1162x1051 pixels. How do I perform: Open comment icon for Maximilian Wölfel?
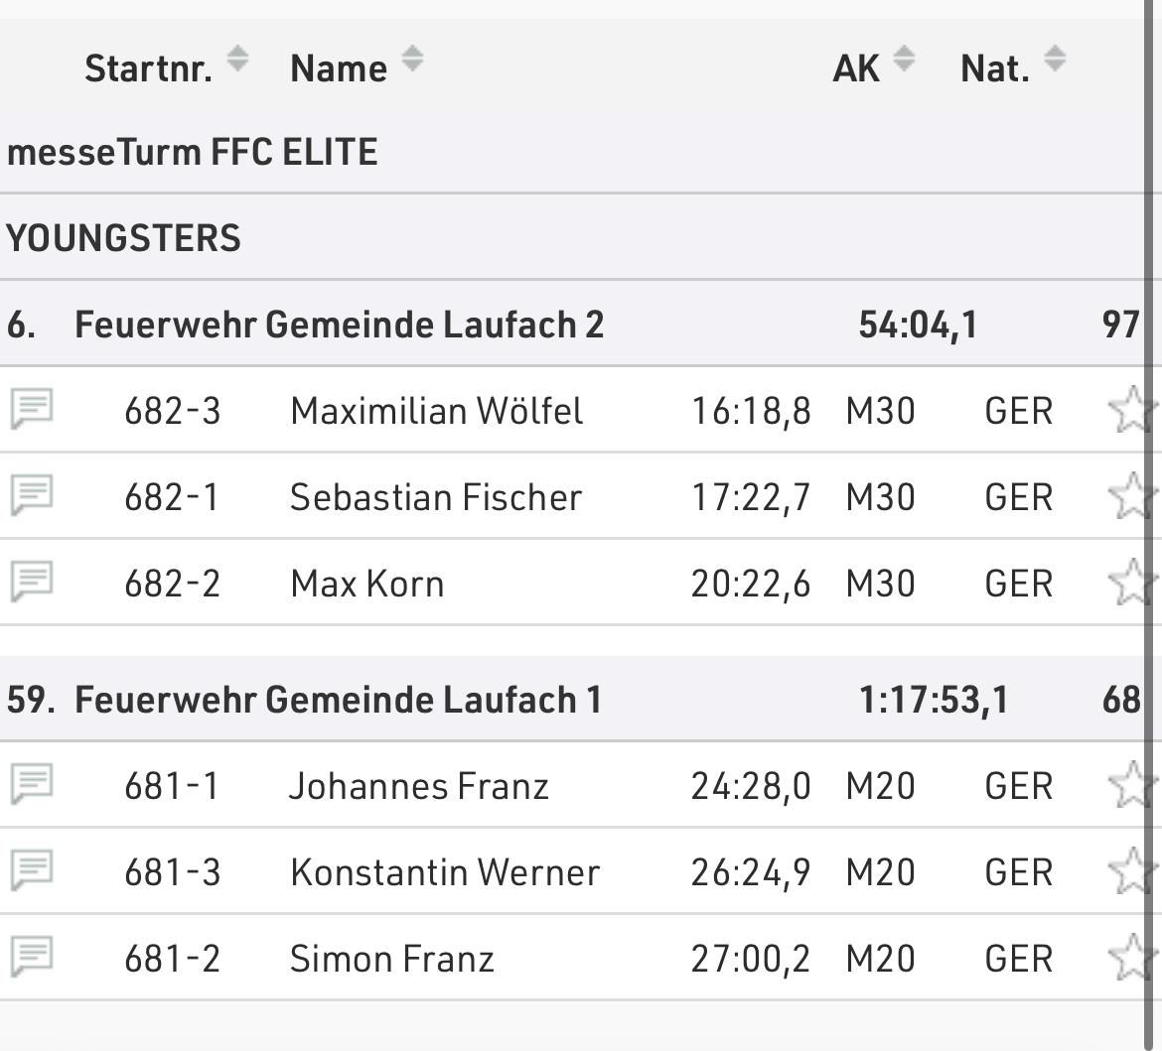click(31, 409)
